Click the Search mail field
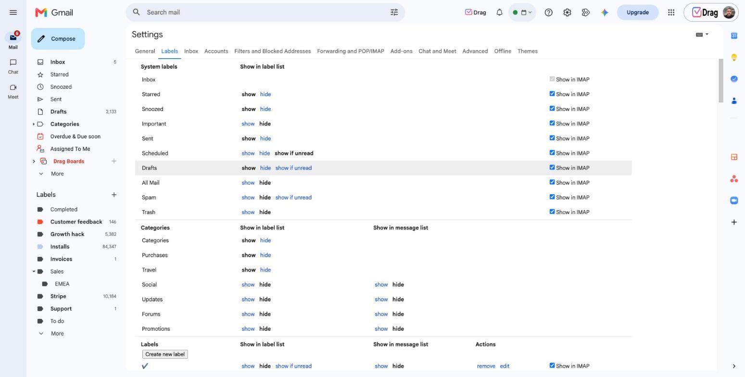The width and height of the screenshot is (745, 377). pos(265,13)
